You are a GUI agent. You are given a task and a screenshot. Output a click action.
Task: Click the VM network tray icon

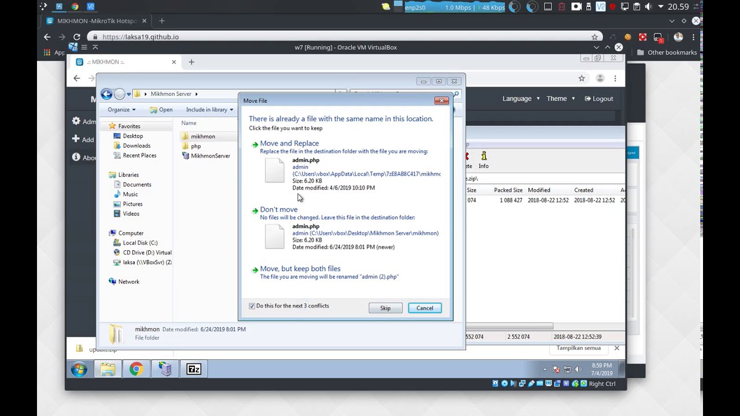point(567,369)
